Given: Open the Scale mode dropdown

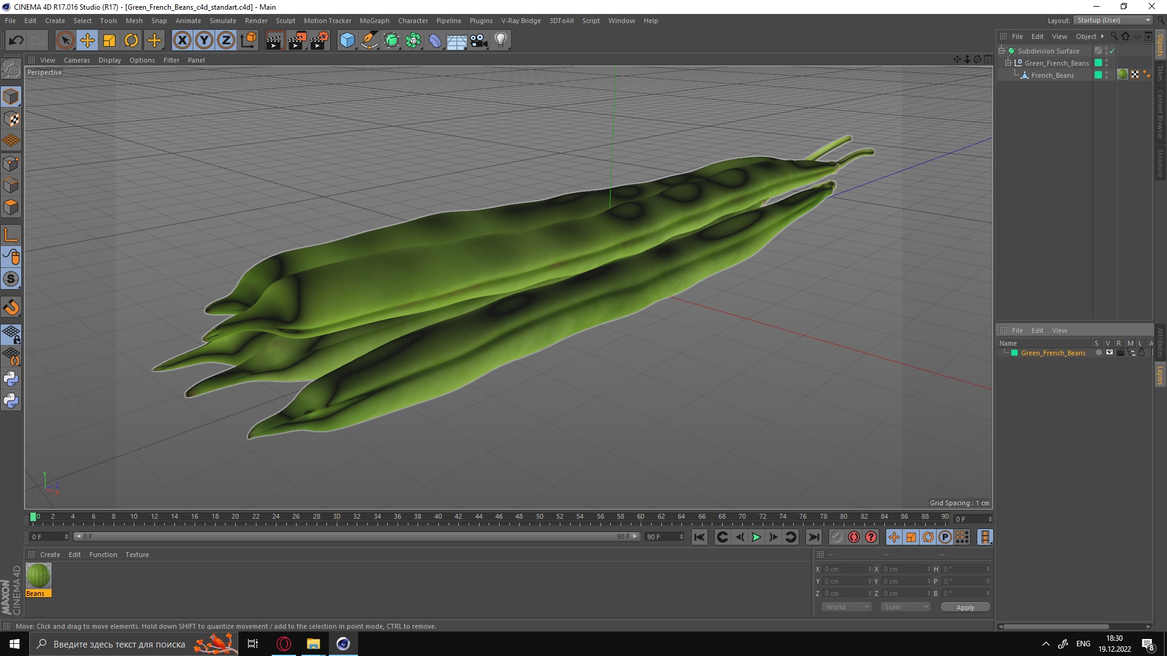Looking at the screenshot, I should (906, 607).
